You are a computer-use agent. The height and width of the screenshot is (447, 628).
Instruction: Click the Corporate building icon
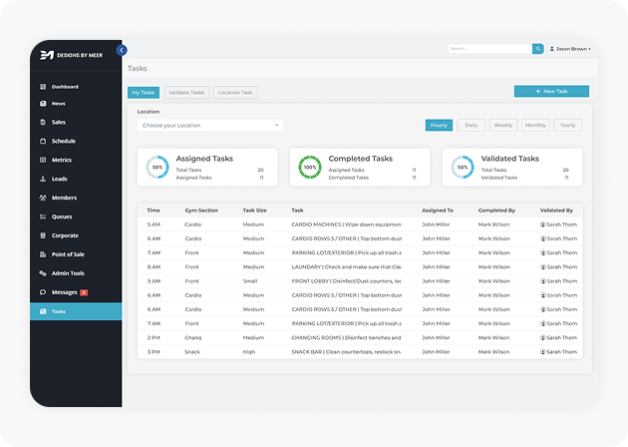[x=43, y=235]
